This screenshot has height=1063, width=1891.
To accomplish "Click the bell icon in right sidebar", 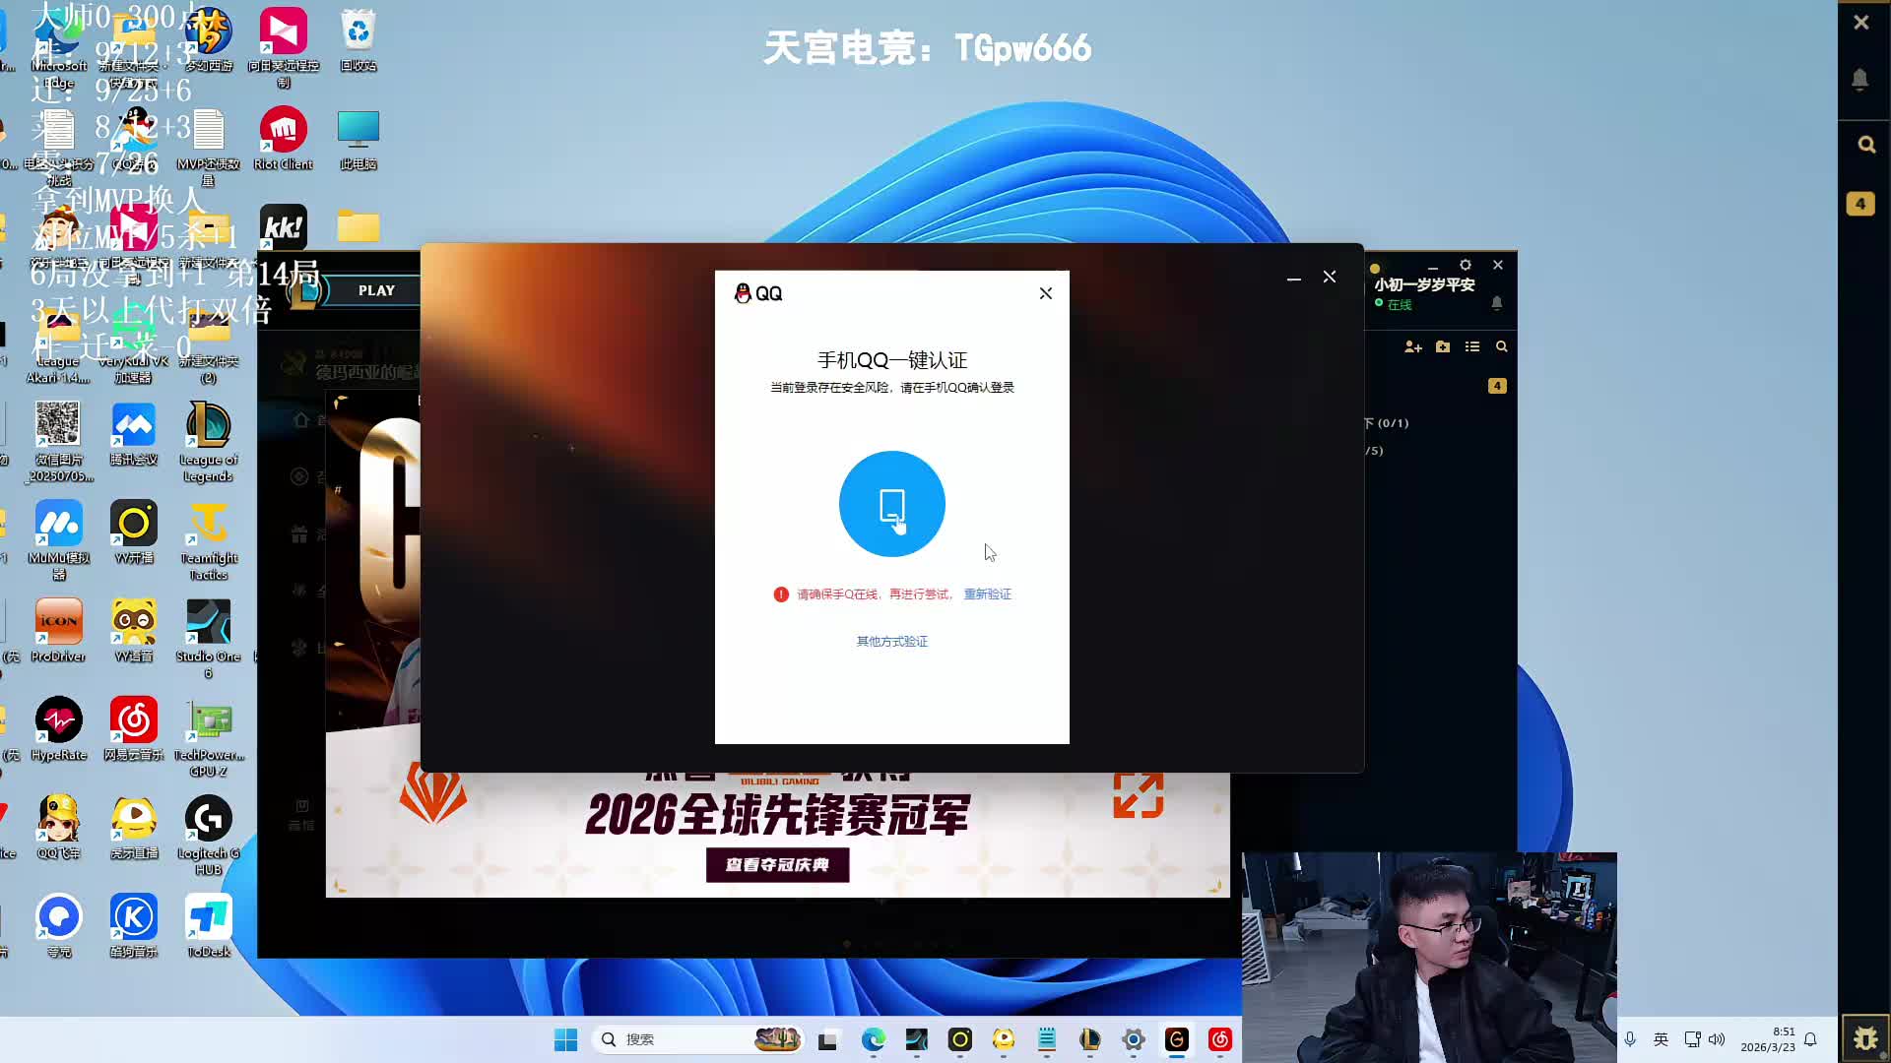I will tap(1860, 79).
